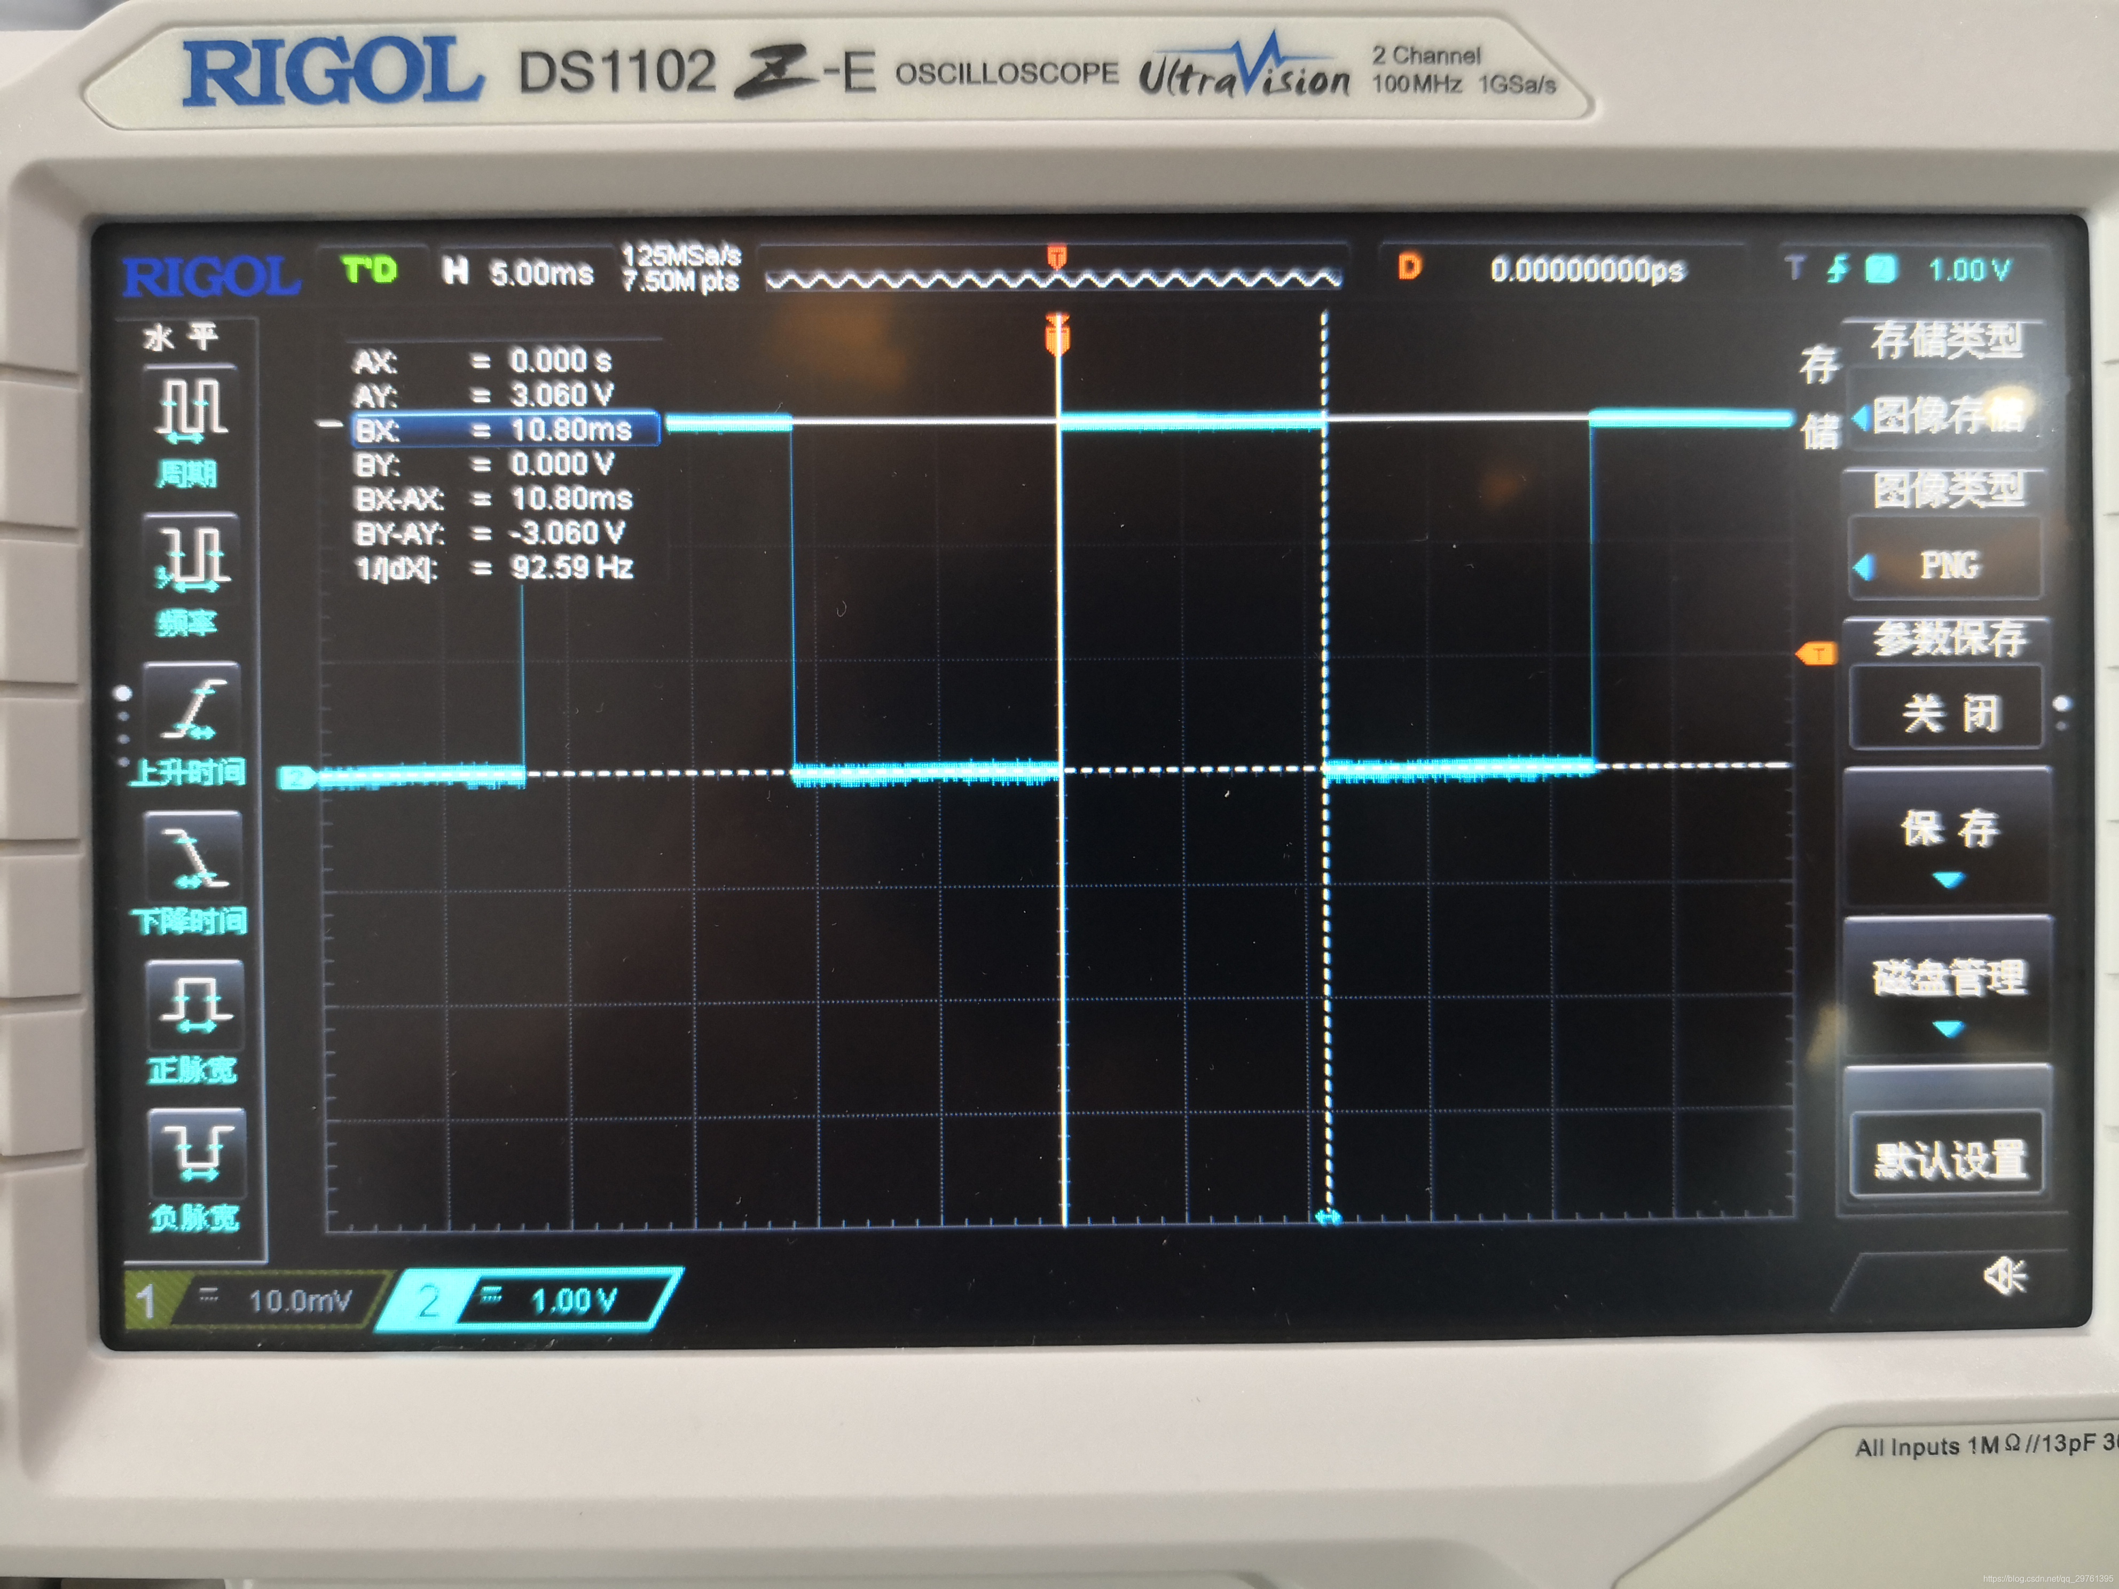The height and width of the screenshot is (1589, 2119).
Task: Click the RIGOL logo on the screen
Action: pos(211,277)
